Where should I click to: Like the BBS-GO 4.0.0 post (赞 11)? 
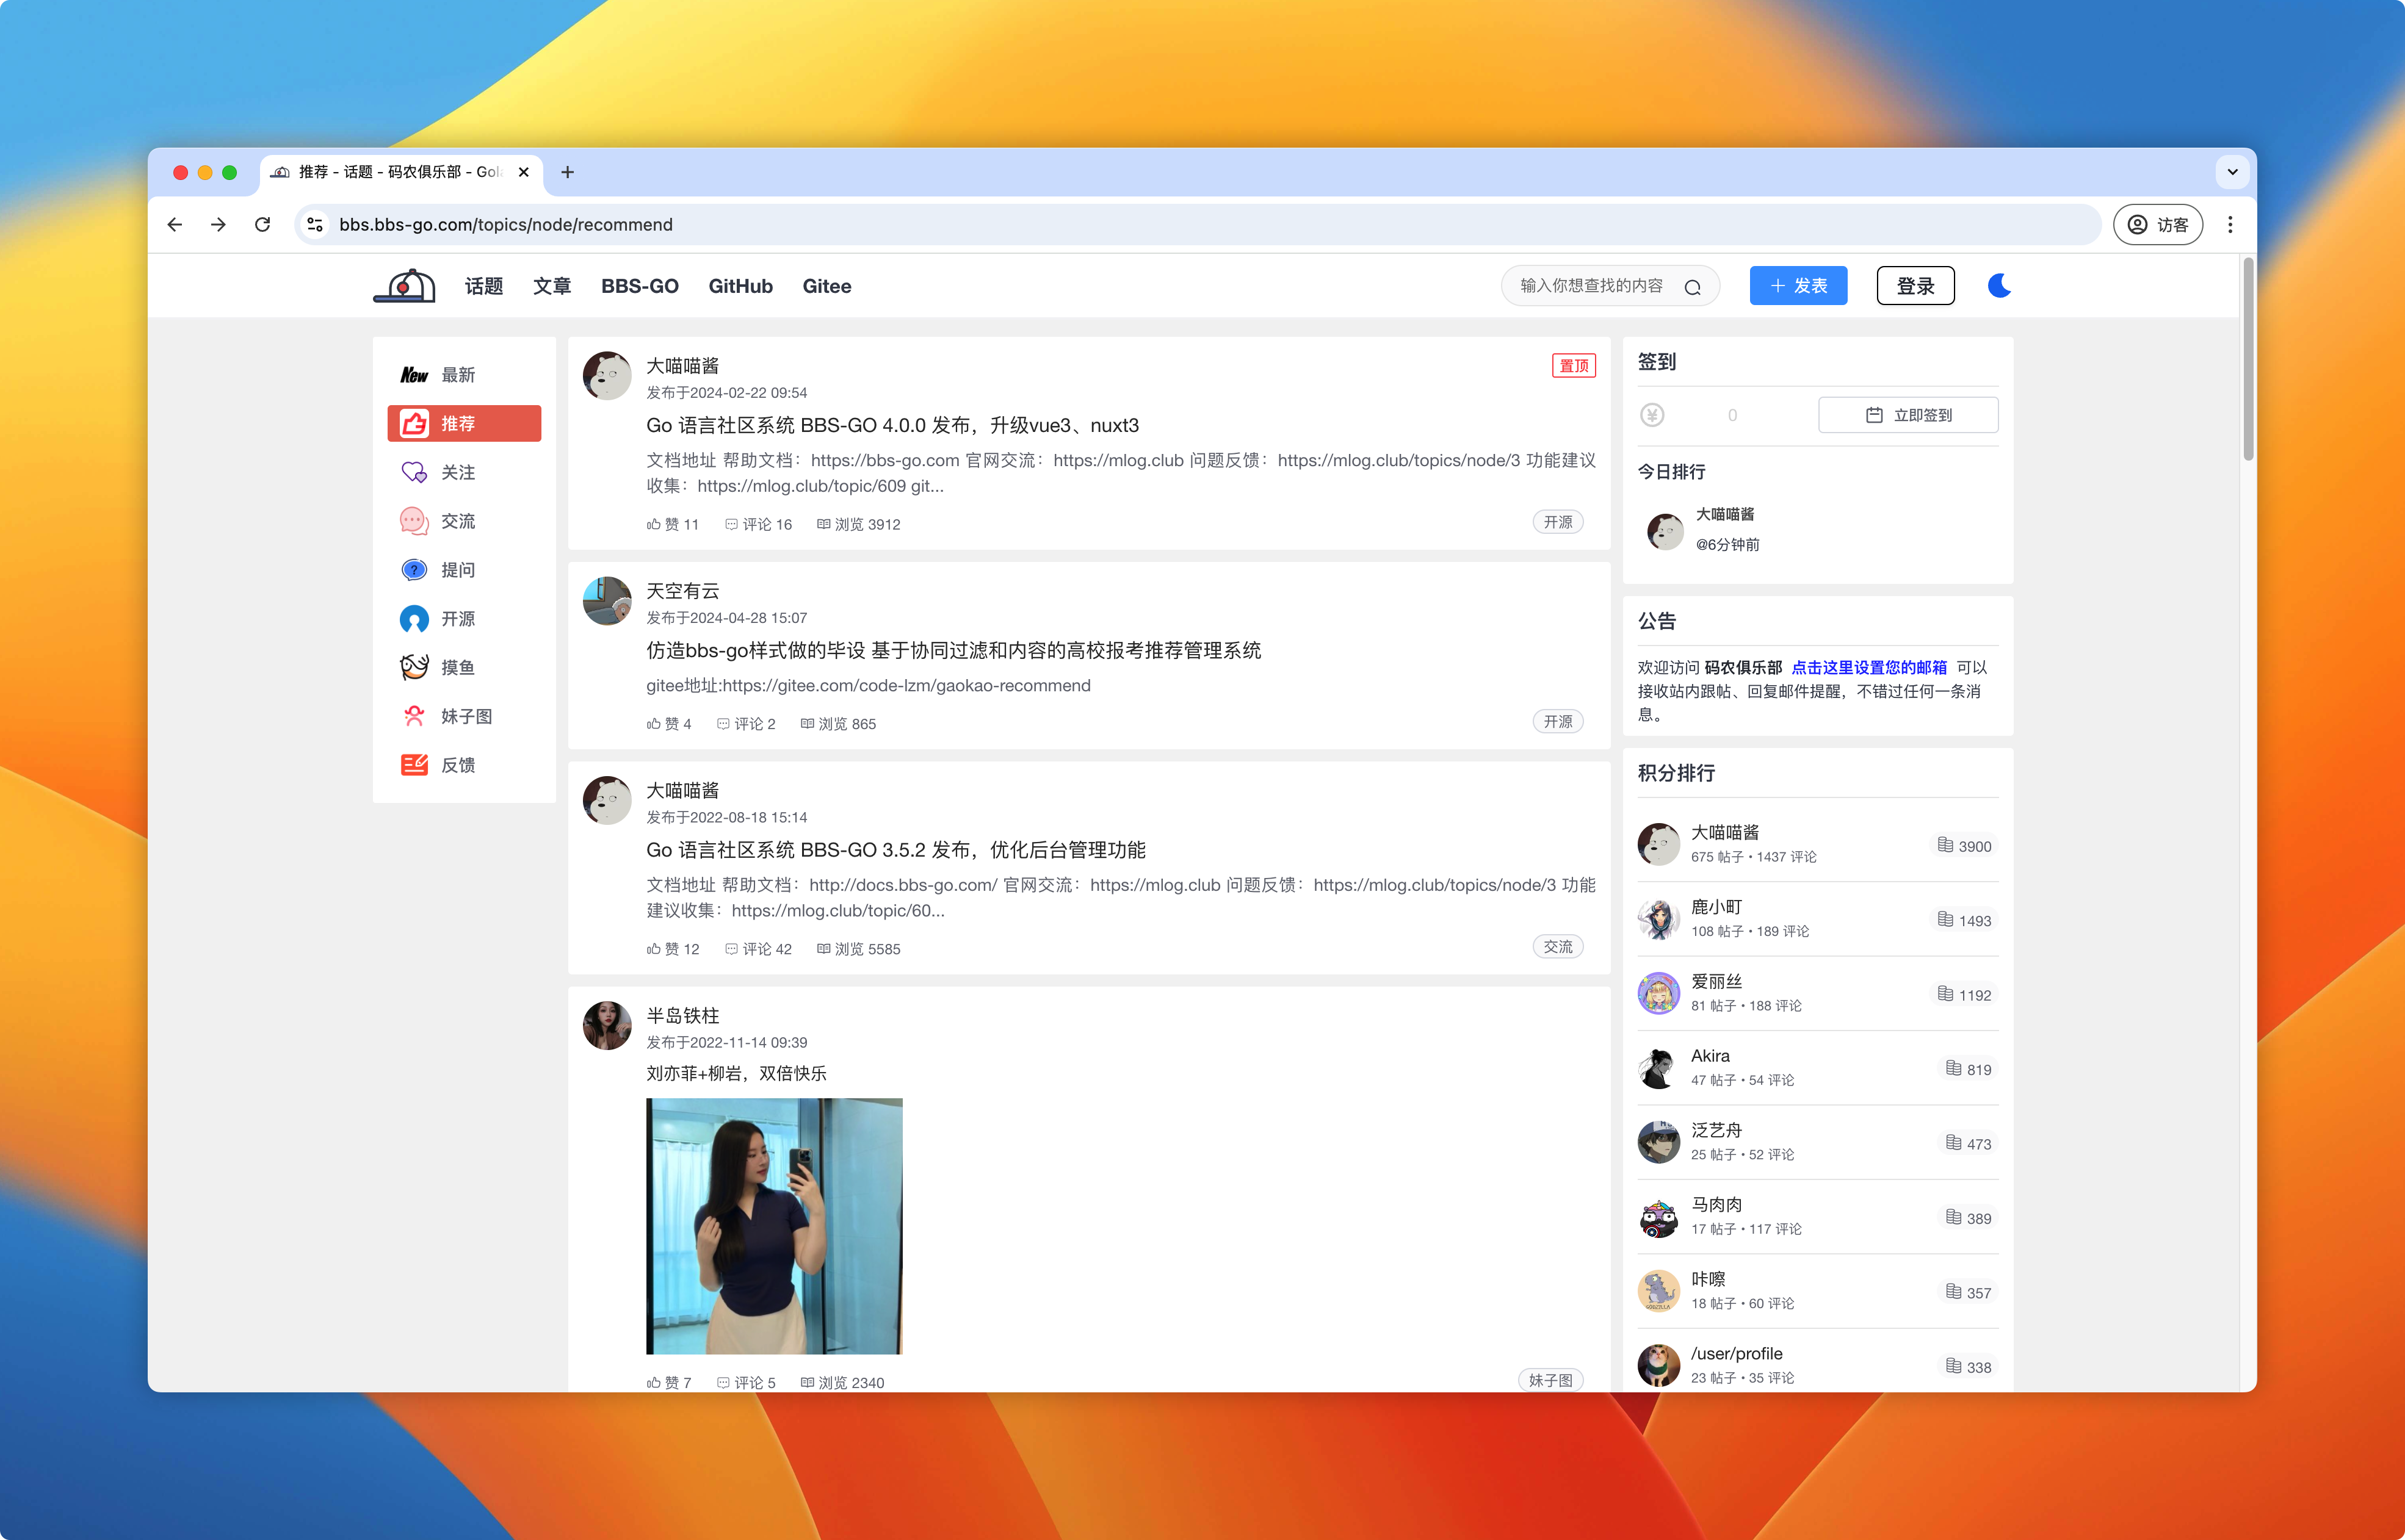[x=672, y=524]
